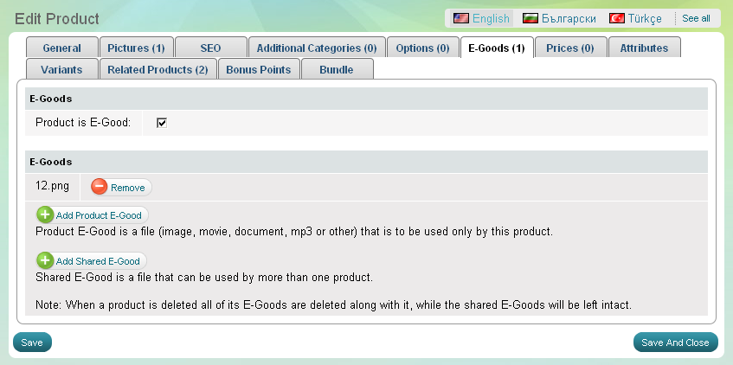Click the Bulgarian flag icon
The image size is (733, 365).
pos(530,18)
